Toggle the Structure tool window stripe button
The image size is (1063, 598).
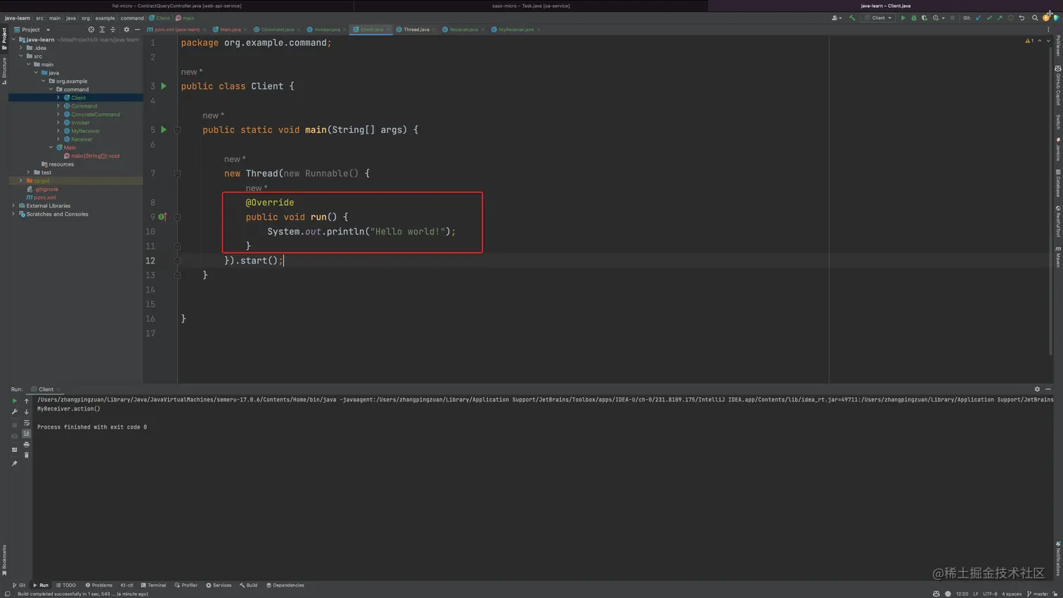point(4,71)
